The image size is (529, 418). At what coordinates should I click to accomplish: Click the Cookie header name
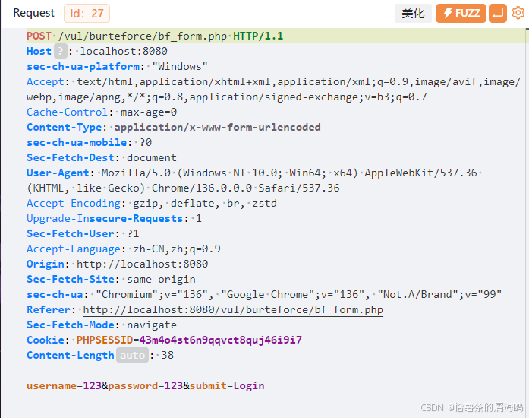(x=46, y=340)
